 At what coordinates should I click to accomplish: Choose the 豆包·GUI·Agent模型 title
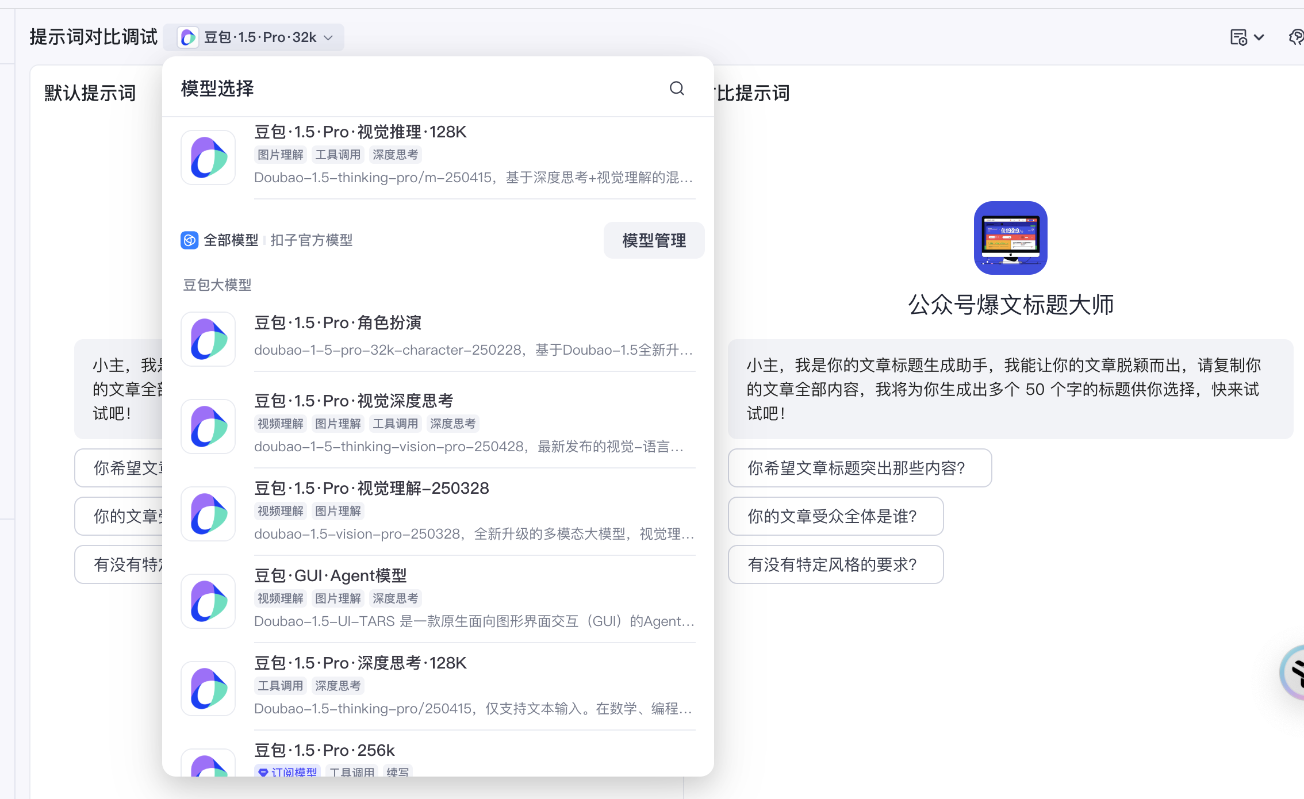(x=331, y=575)
